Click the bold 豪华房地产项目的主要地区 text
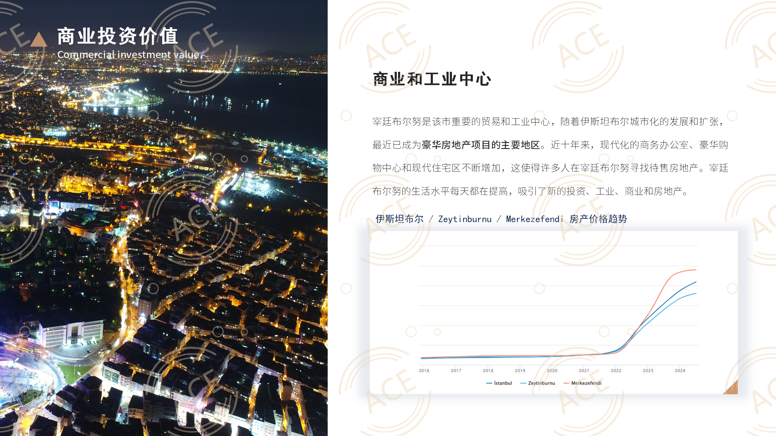 481,145
